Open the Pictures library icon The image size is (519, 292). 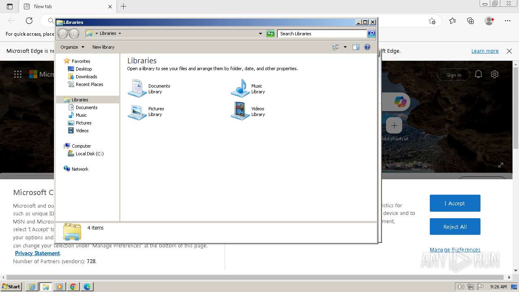click(137, 112)
